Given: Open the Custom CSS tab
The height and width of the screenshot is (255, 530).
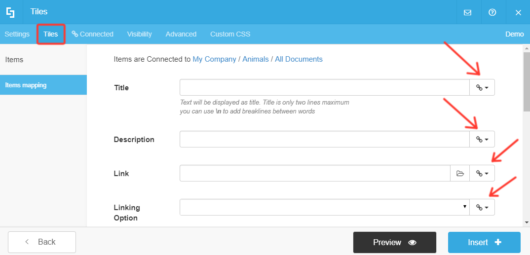Looking at the screenshot, I should (230, 34).
